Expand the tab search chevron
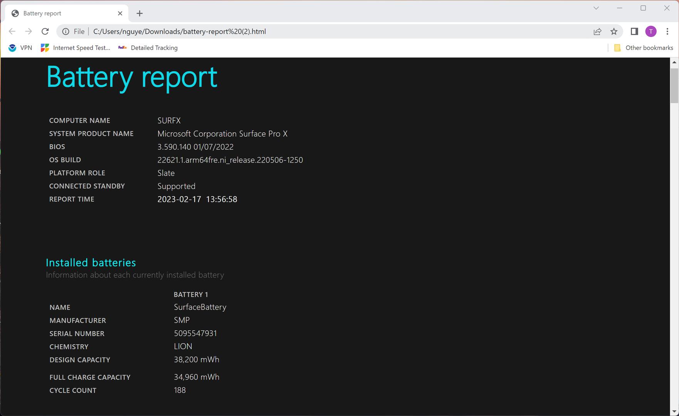Viewport: 679px width, 416px height. [x=596, y=8]
